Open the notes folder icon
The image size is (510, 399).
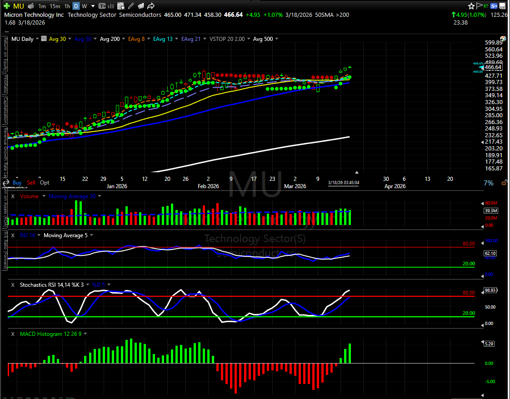[141, 6]
